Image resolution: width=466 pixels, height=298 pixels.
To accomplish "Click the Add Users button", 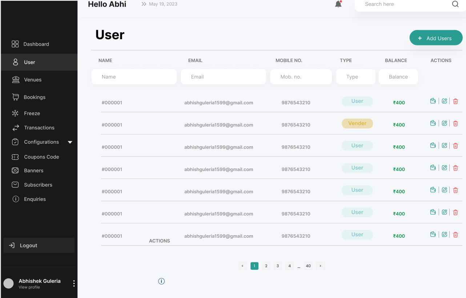I will tap(436, 37).
